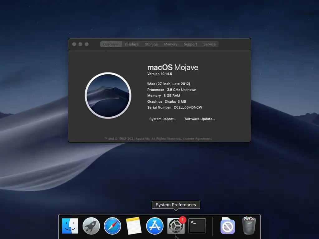Launch Launchpad rocket icon in Dock
This screenshot has height=239, width=319.
click(x=91, y=226)
